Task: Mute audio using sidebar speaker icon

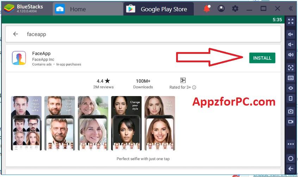Action: tap(291, 55)
